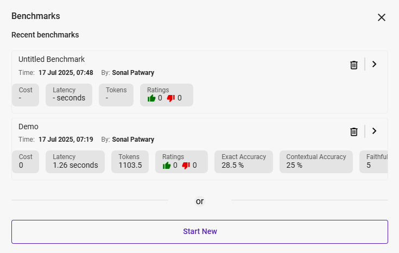Click Latency chip in Untitled Benchmark
Viewport: 399px width, 253px height.
(69, 94)
